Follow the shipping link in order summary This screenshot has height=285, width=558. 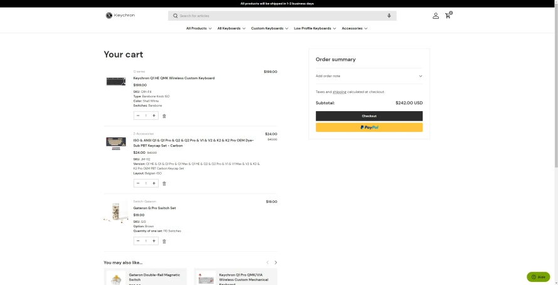[x=339, y=92]
